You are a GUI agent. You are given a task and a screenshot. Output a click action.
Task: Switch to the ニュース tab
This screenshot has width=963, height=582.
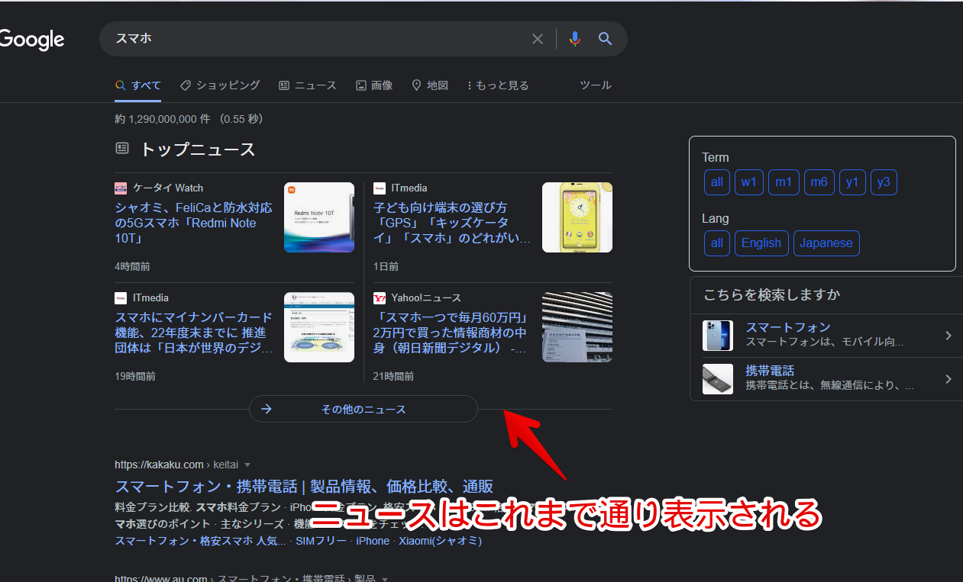point(308,85)
